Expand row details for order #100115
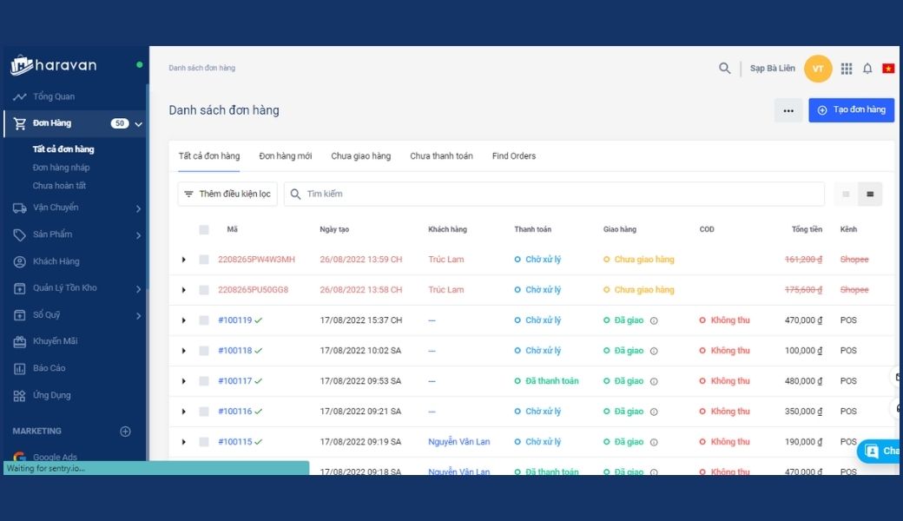The height and width of the screenshot is (521, 903). (184, 442)
